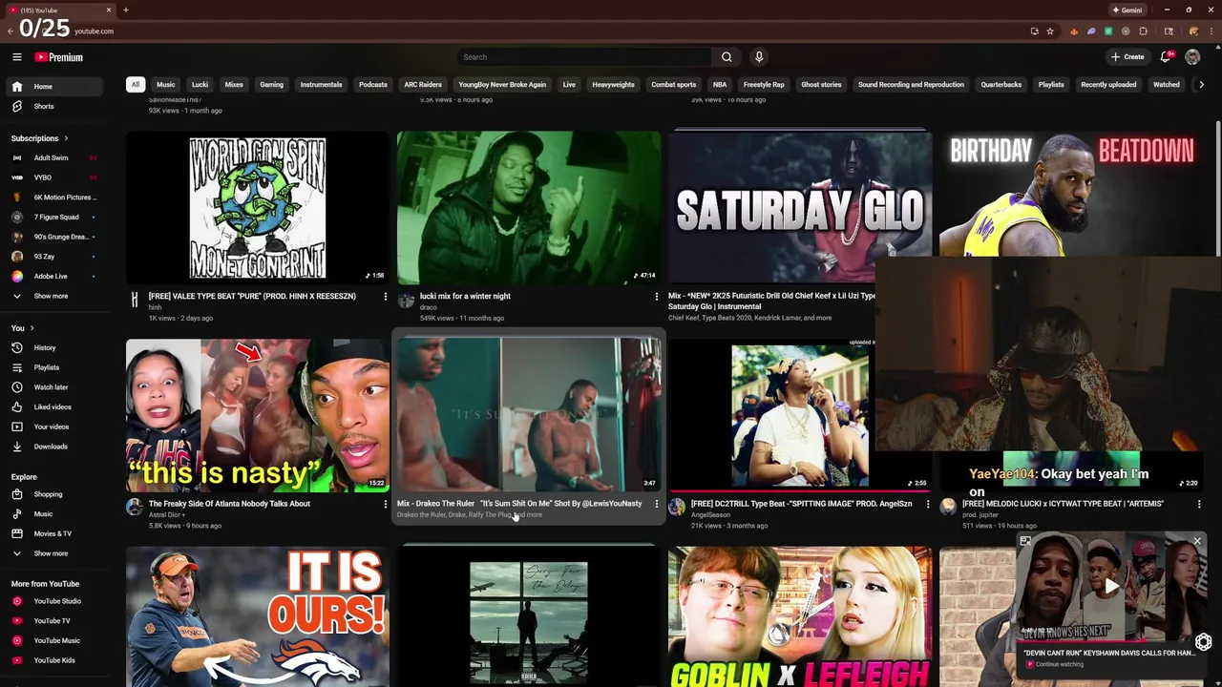The height and width of the screenshot is (687, 1222).
Task: Click the YouTube search input field
Action: (582, 57)
